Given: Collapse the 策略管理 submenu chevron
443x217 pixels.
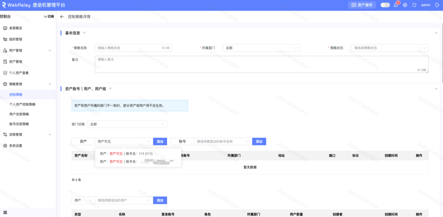Looking at the screenshot, I should (49, 84).
